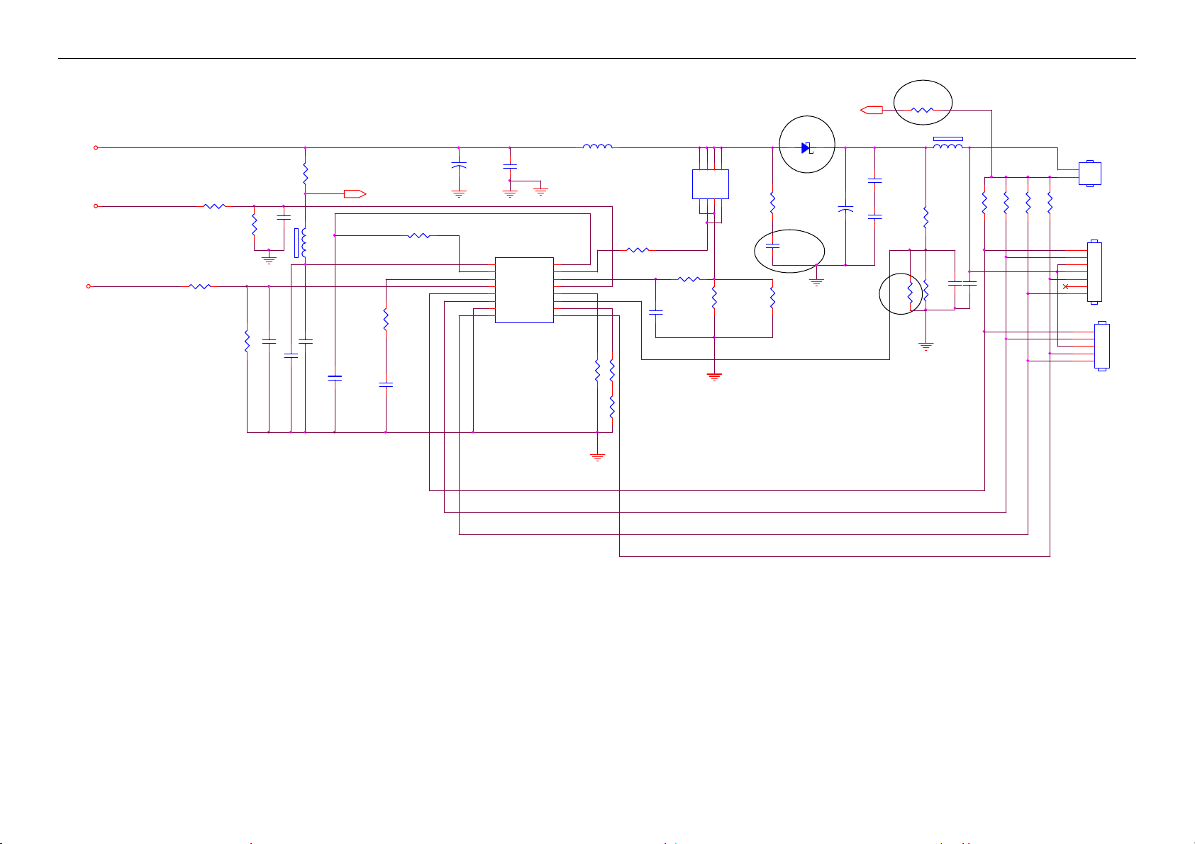Click the lowest terminal circle on left
Image resolution: width=1195 pixels, height=844 pixels.
[88, 286]
